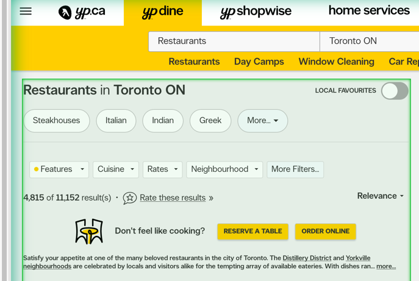Click the 4,815 of 11,152 result(s) text
The width and height of the screenshot is (419, 281).
67,198
